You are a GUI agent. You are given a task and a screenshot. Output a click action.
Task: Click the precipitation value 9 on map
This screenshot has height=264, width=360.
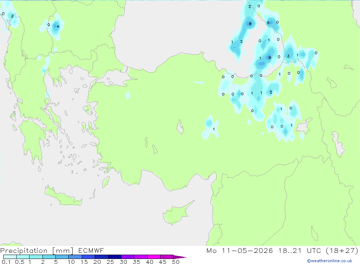click(x=270, y=58)
